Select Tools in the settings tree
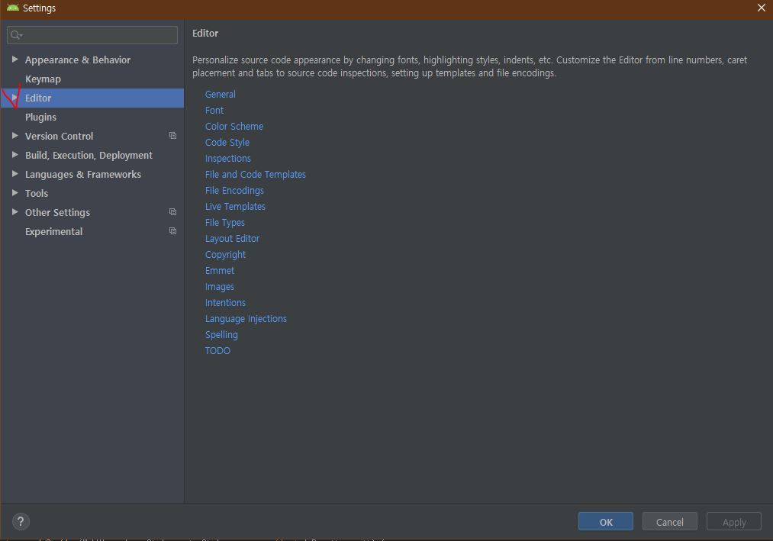The width and height of the screenshot is (773, 541). pos(37,193)
